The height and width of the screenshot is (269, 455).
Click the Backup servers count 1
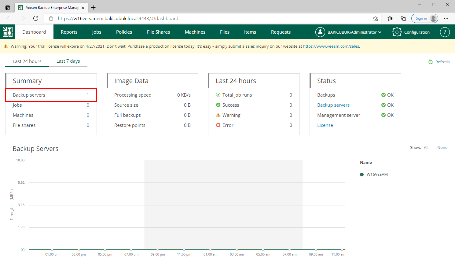[x=88, y=95]
